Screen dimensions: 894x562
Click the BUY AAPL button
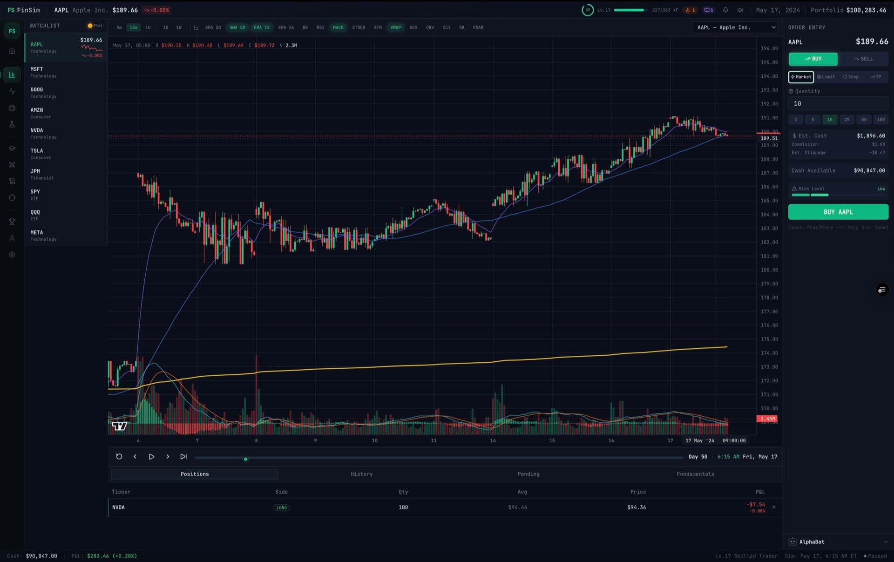pyautogui.click(x=838, y=212)
